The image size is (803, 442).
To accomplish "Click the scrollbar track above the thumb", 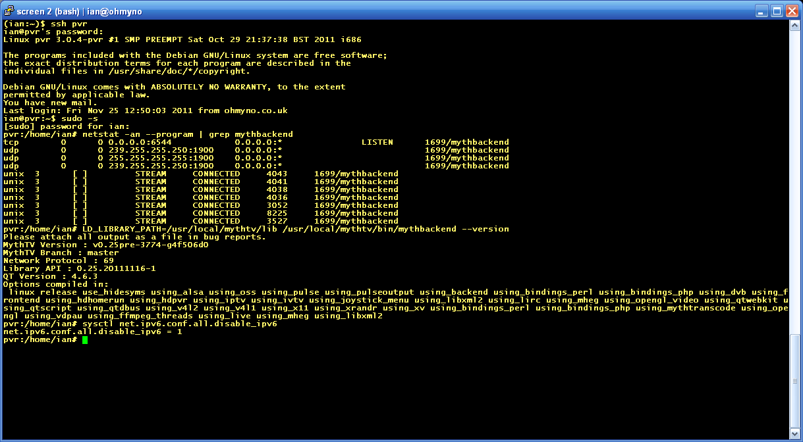I will point(794,178).
